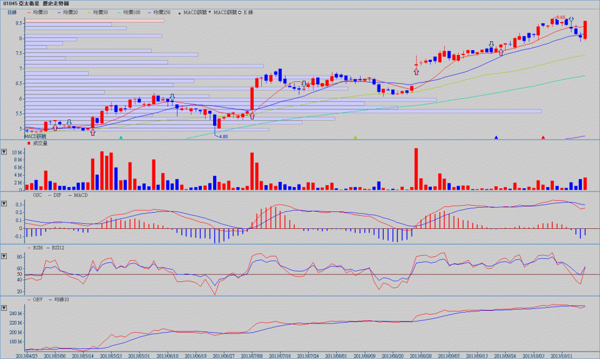
Task: Open the volume panel dropdown arrow
Action: click(x=4, y=152)
